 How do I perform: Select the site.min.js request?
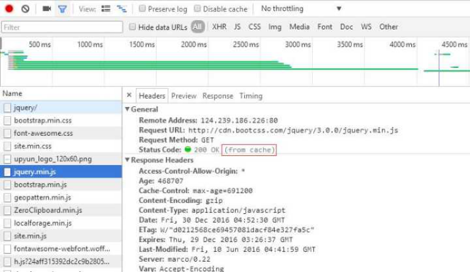[61, 236]
